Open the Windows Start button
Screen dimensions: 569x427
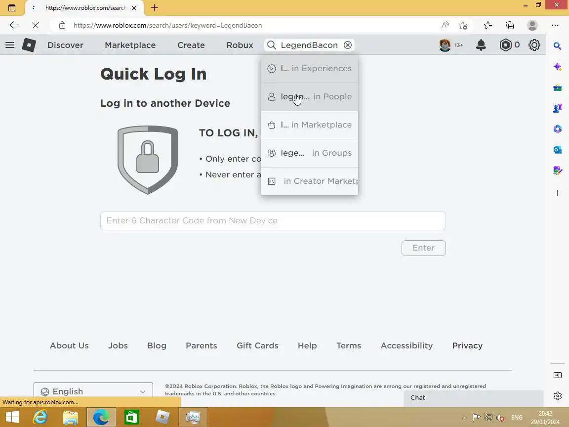point(12,417)
